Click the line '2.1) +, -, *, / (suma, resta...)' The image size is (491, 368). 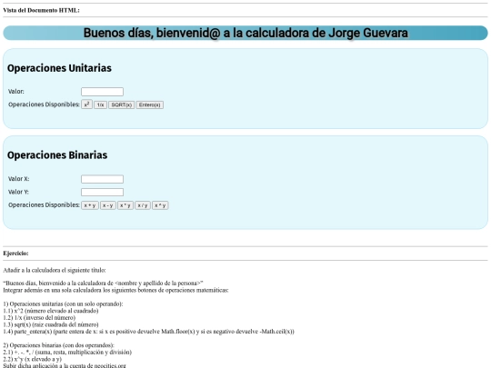point(67,352)
